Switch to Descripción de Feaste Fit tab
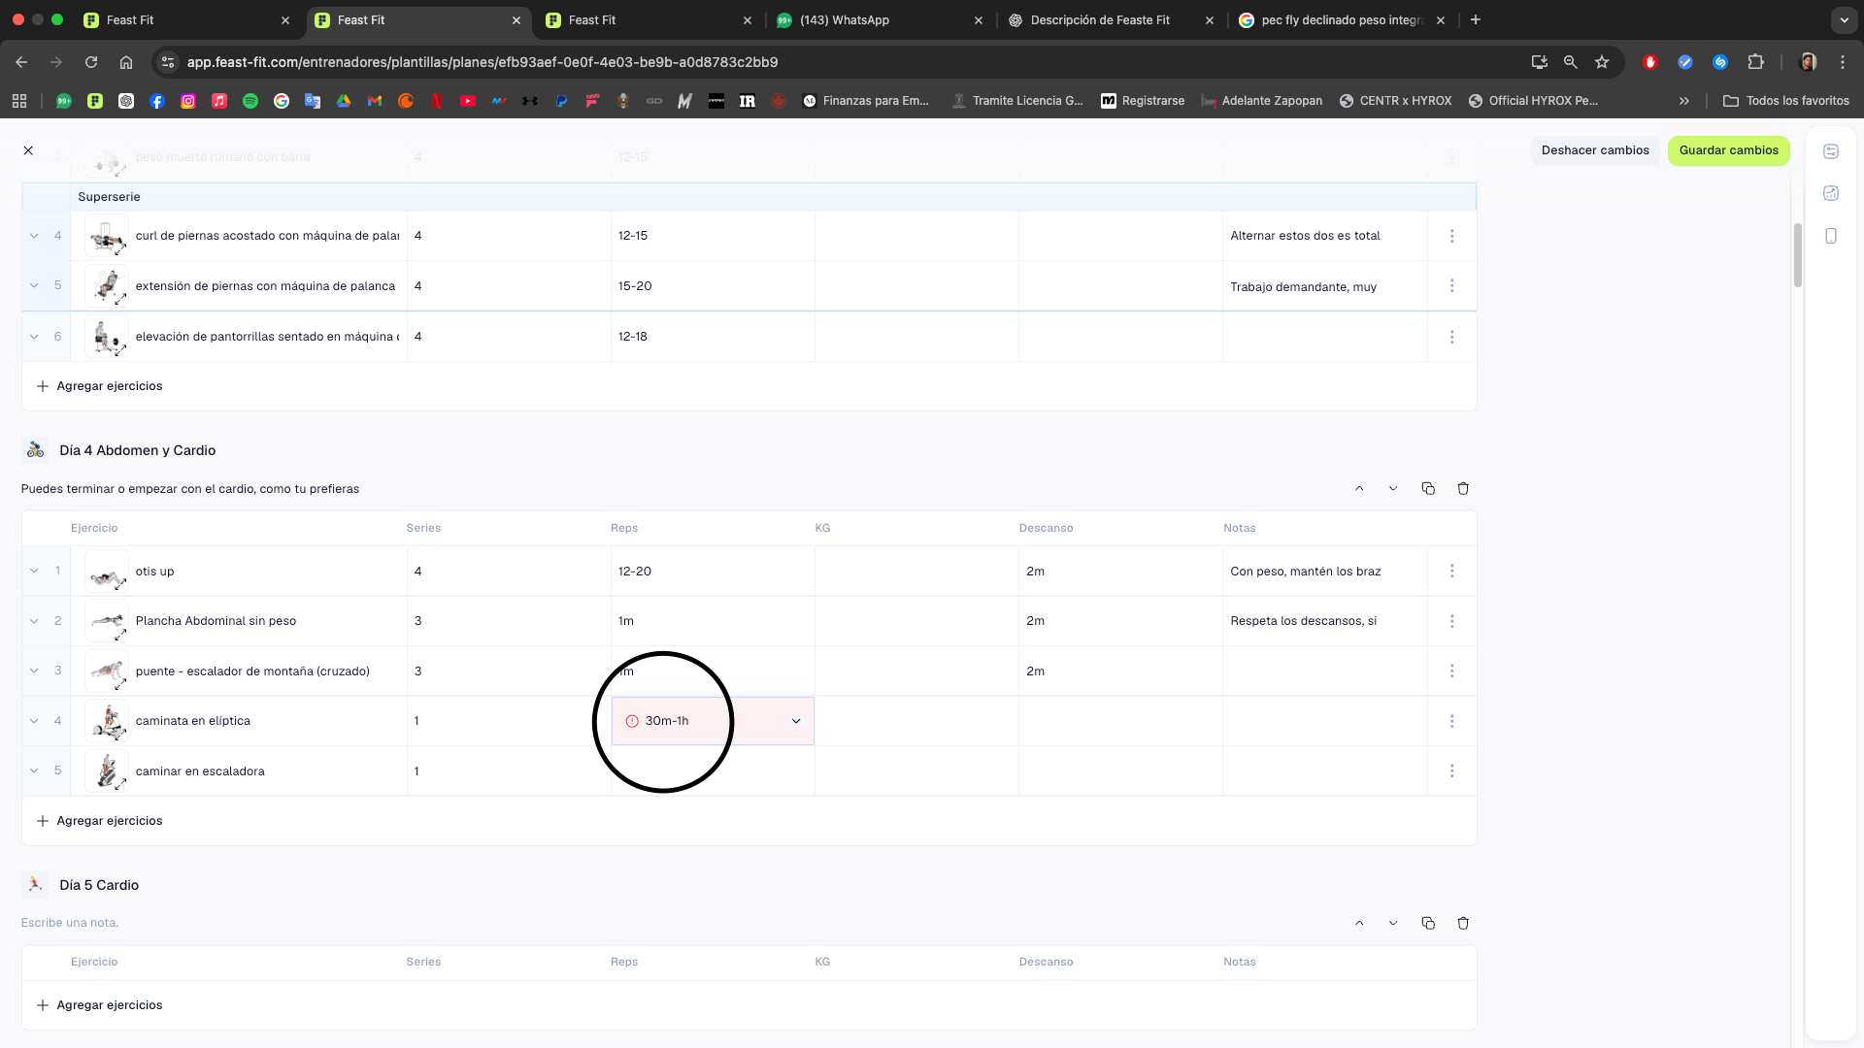This screenshot has height=1048, width=1864. tap(1099, 20)
